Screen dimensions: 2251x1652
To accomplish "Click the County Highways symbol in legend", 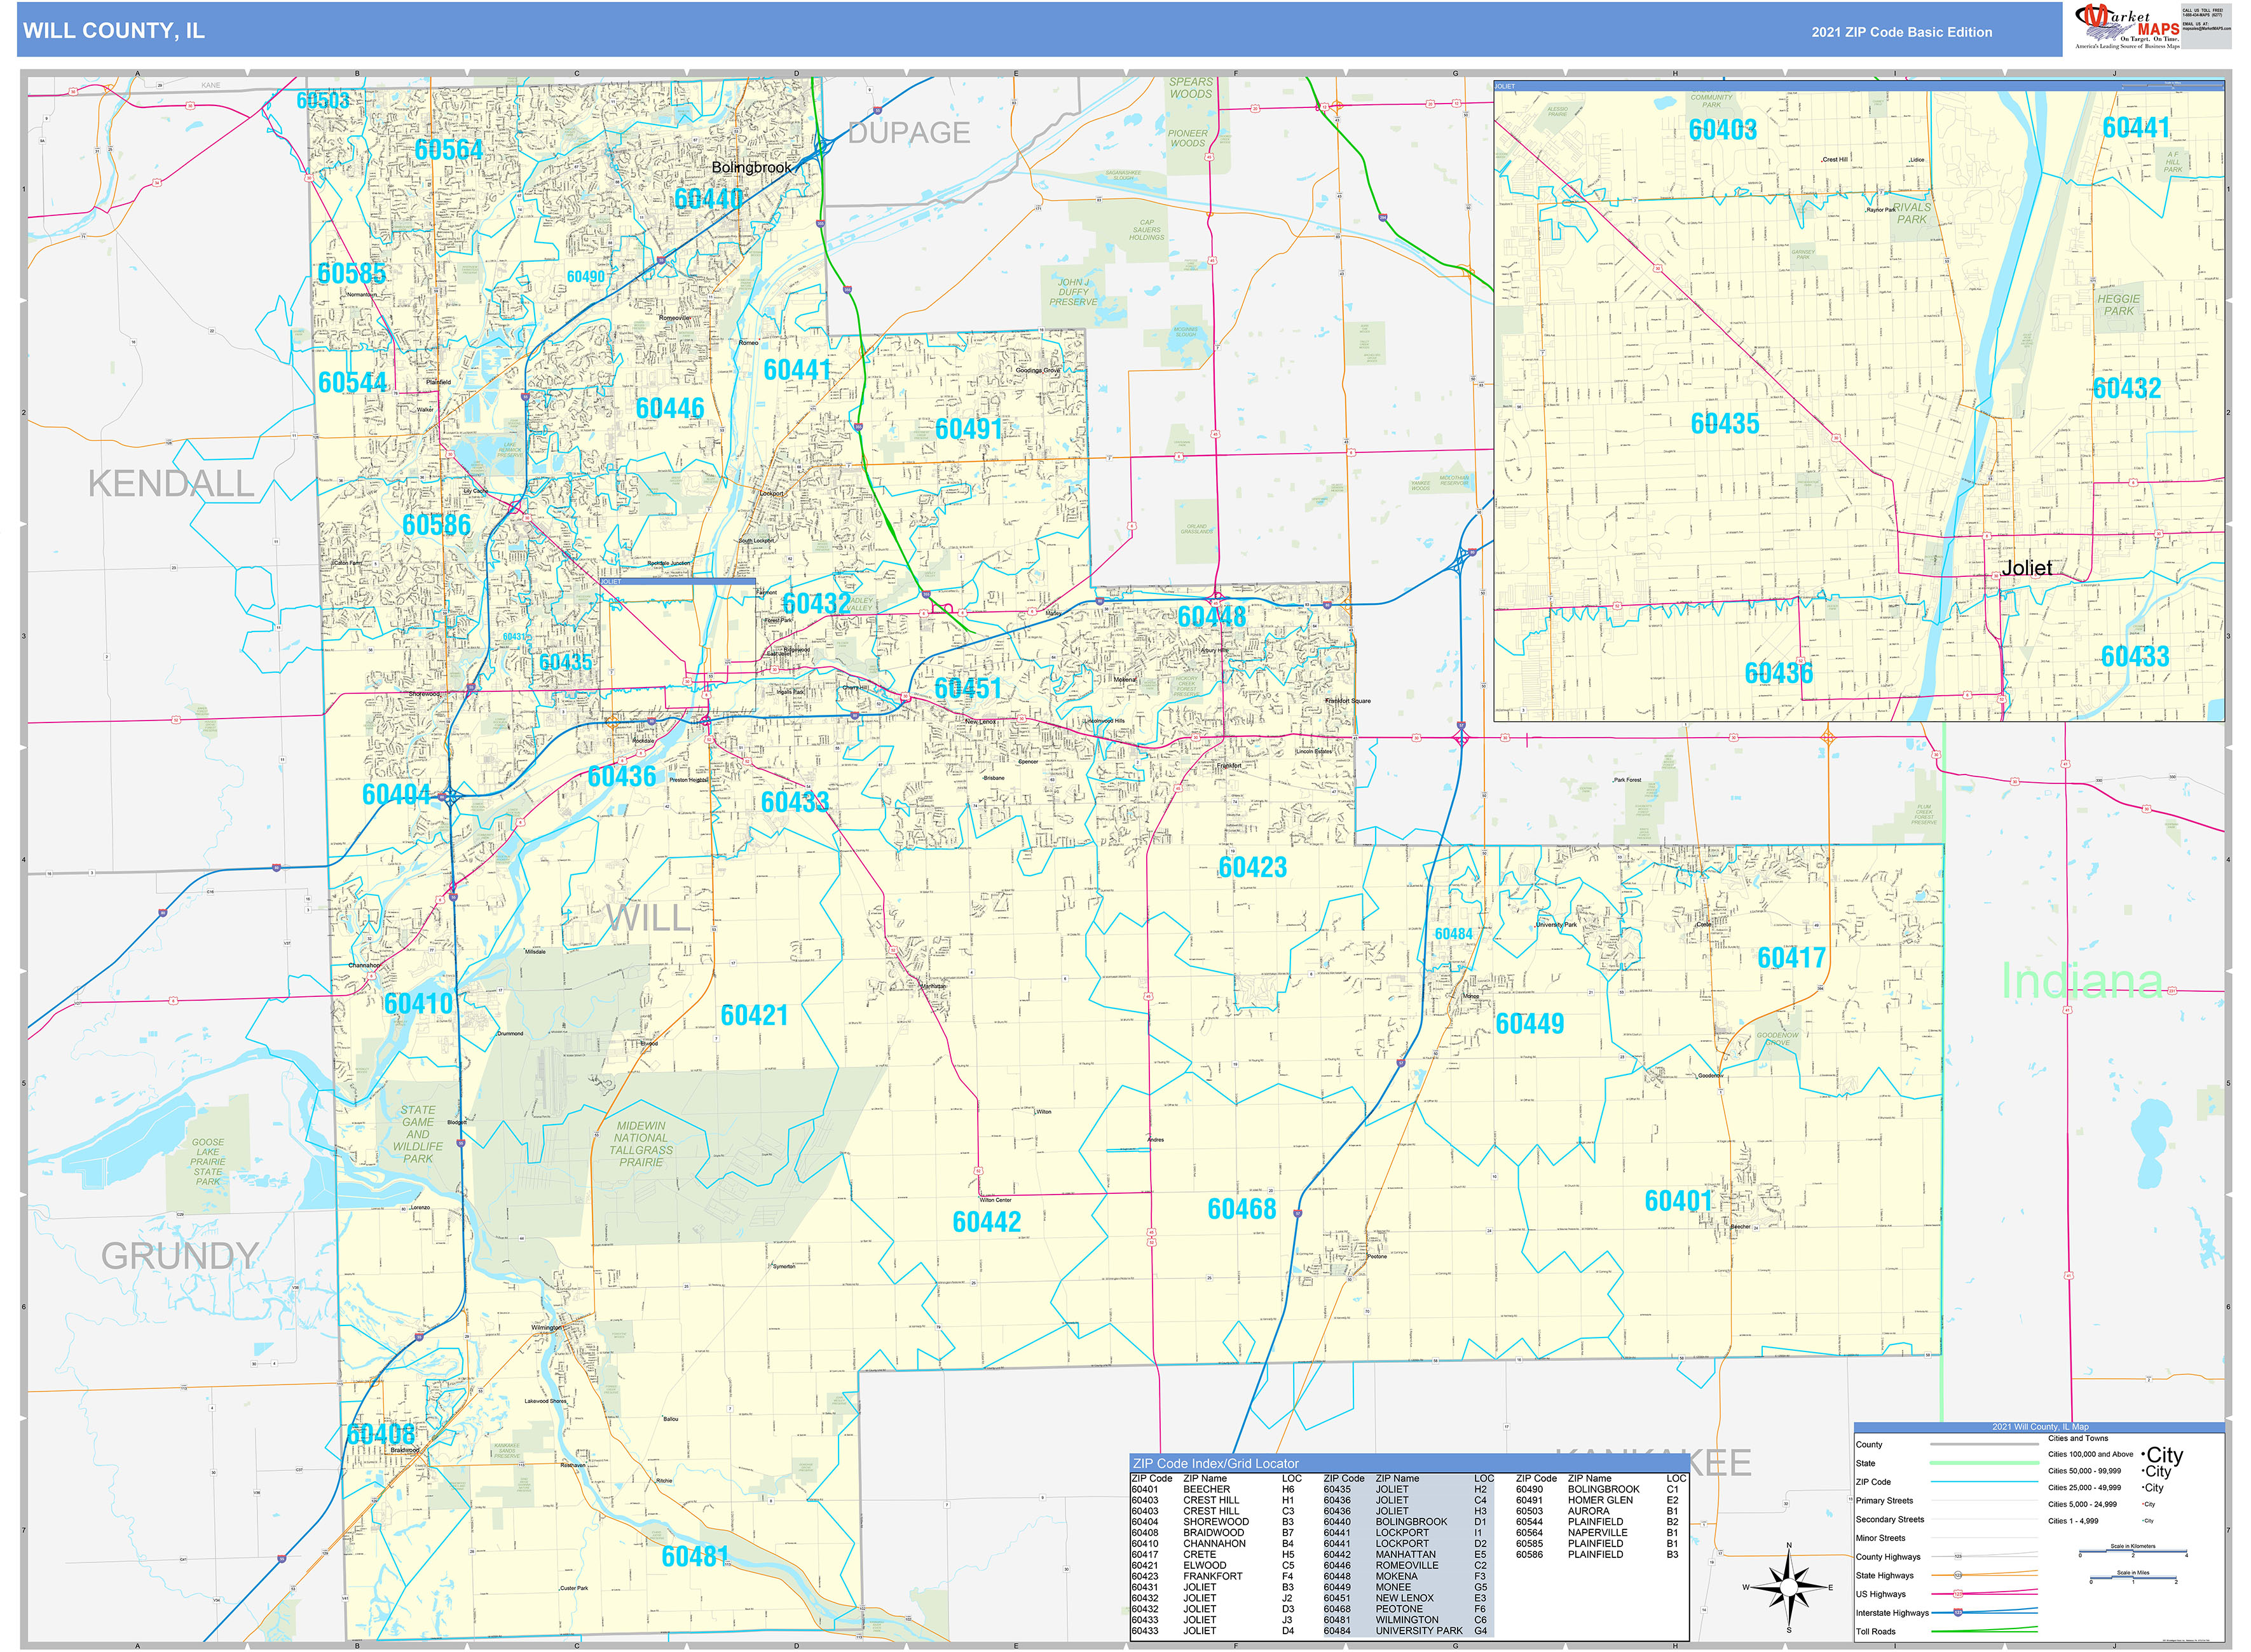I will point(1958,1557).
